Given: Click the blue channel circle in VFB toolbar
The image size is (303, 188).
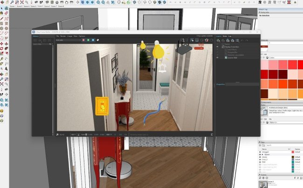Looking at the screenshot, I should (x=93, y=40).
